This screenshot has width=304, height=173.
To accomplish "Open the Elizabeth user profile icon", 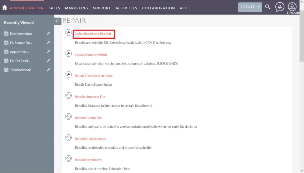I will tap(292, 7).
